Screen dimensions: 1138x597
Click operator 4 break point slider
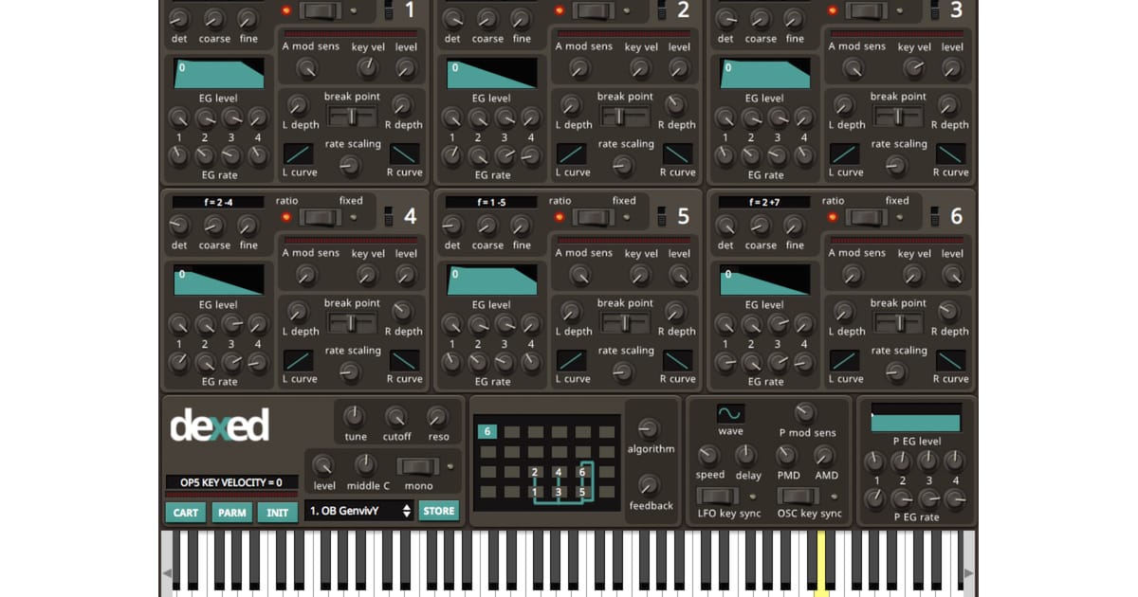click(x=352, y=323)
